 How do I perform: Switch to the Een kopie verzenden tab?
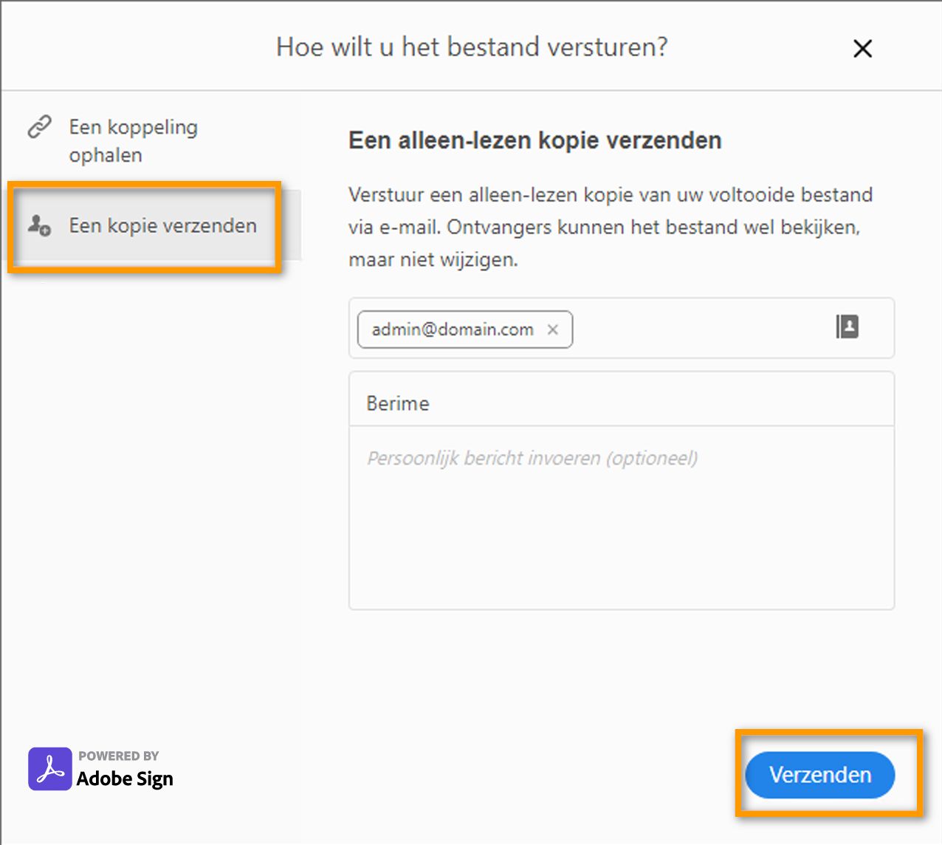(x=162, y=226)
